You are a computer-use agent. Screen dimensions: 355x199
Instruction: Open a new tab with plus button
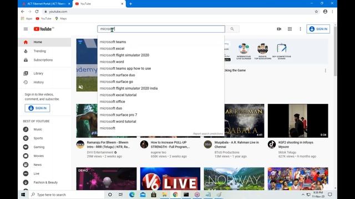(131, 4)
